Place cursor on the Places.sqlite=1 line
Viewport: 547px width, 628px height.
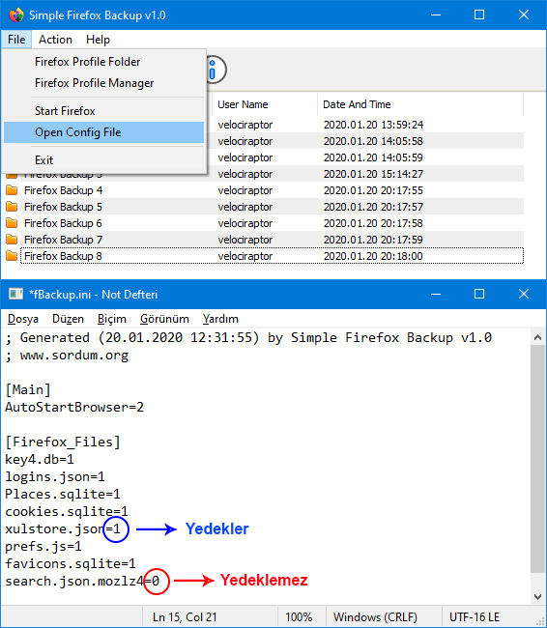(63, 495)
